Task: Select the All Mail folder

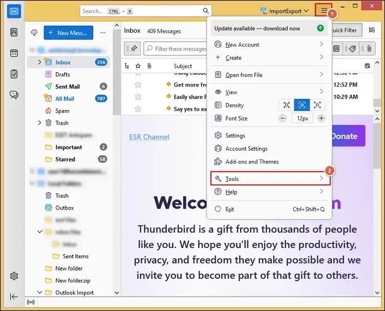Action: point(69,98)
